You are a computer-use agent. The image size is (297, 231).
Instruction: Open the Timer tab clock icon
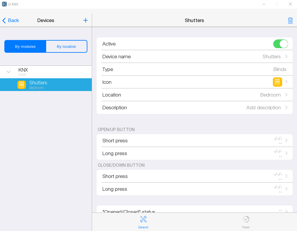(246, 219)
